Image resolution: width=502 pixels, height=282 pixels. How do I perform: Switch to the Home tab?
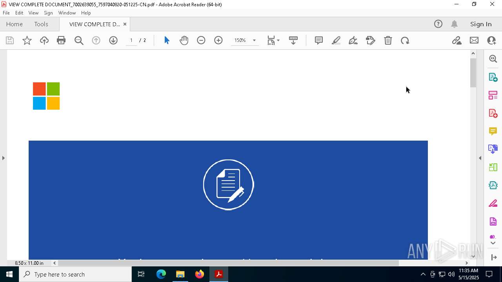pyautogui.click(x=15, y=24)
